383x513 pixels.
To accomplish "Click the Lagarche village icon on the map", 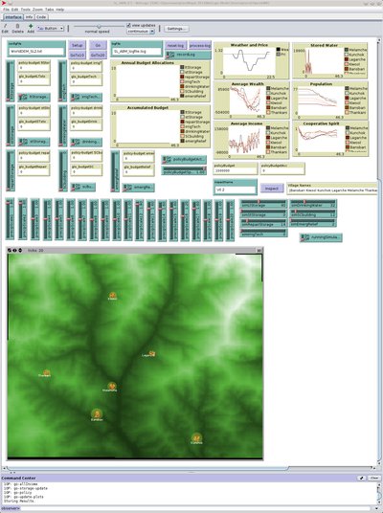I will point(152,353).
